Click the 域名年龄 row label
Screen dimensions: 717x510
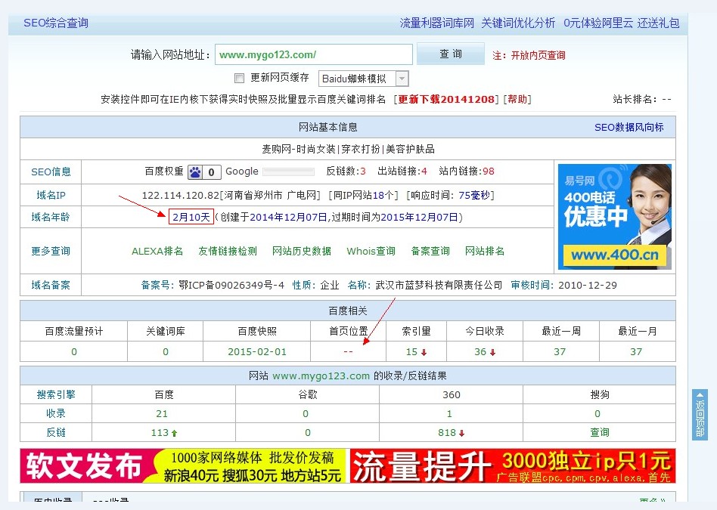point(51,217)
